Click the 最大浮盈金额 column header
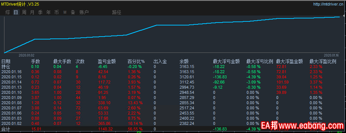 pos(290,61)
